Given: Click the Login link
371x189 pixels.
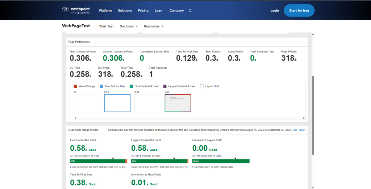Looking at the screenshot, I should click(275, 10).
